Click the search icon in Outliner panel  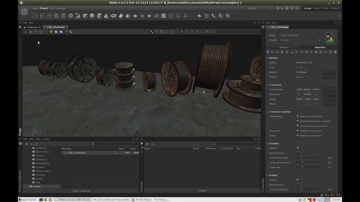[214, 144]
